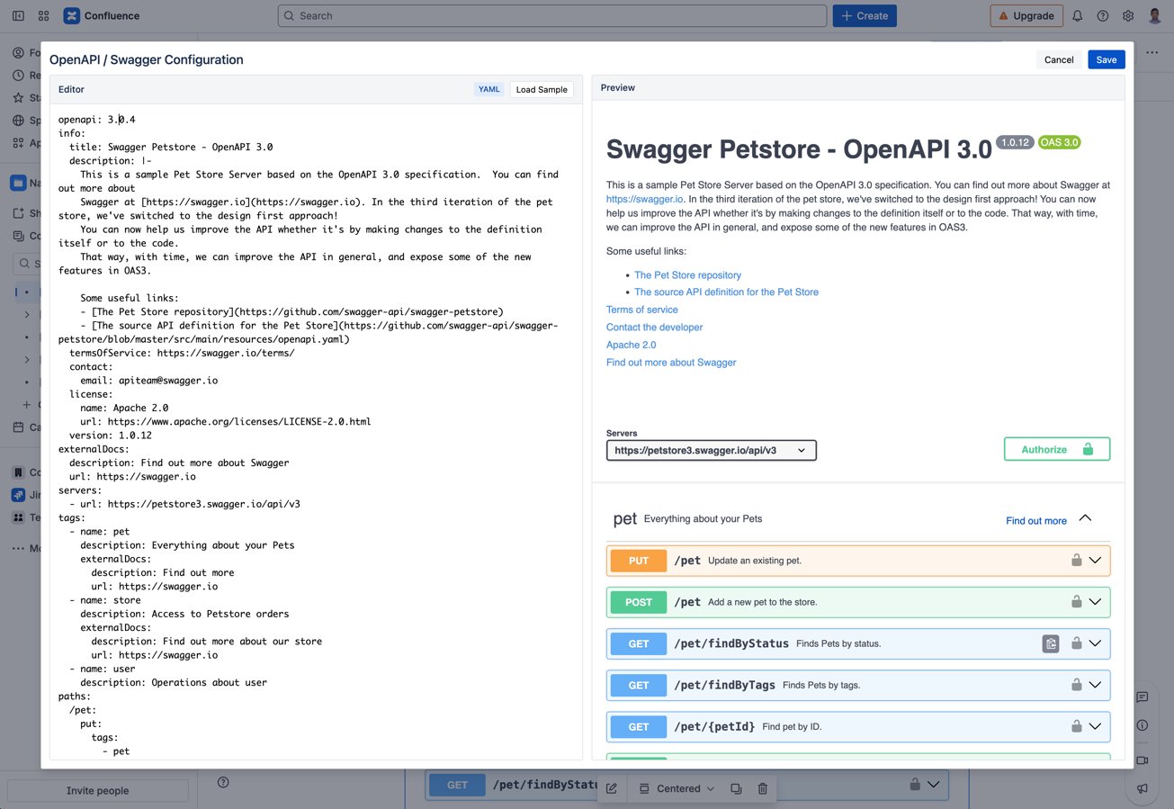Open Spaces from the left sidebar
Screen dimensions: 1174x809
(x=18, y=121)
